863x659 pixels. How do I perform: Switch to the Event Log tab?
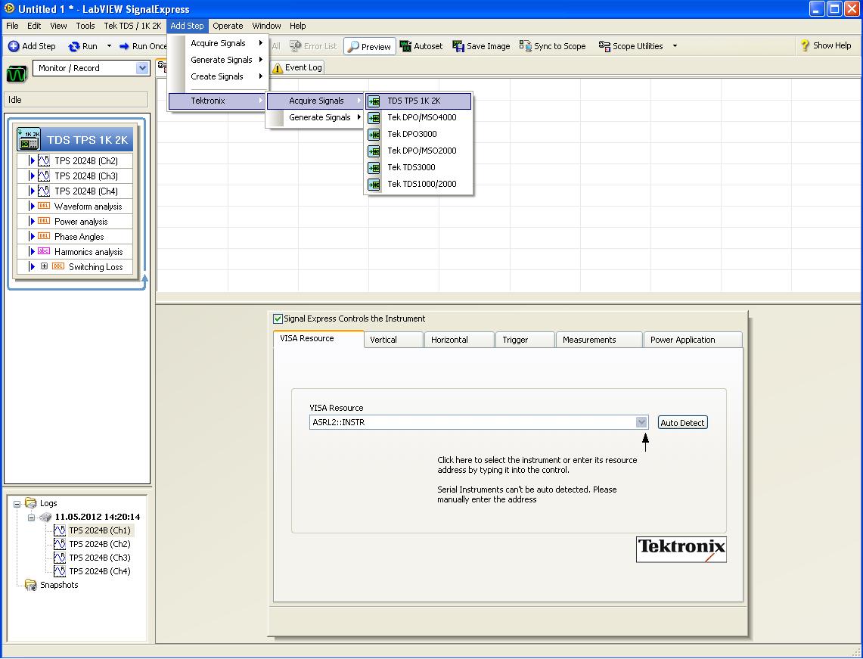tap(297, 67)
